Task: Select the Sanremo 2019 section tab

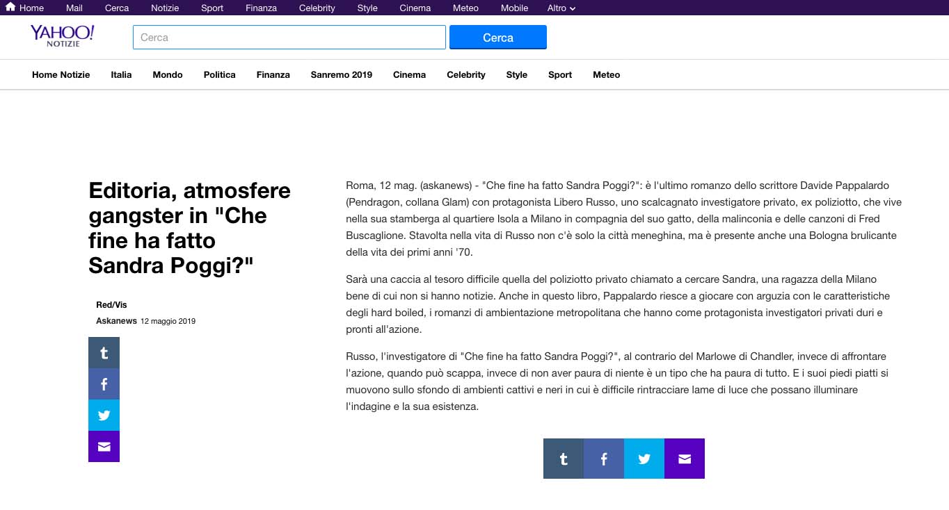Action: point(341,75)
